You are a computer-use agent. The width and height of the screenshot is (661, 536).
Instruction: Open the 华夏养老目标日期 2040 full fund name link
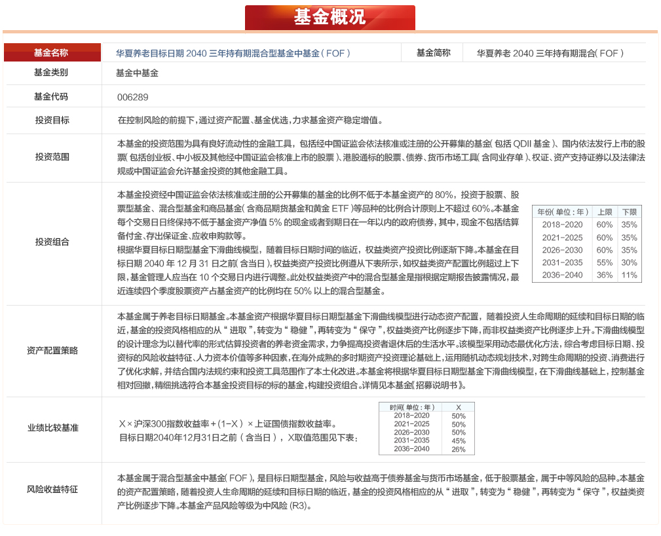point(233,54)
